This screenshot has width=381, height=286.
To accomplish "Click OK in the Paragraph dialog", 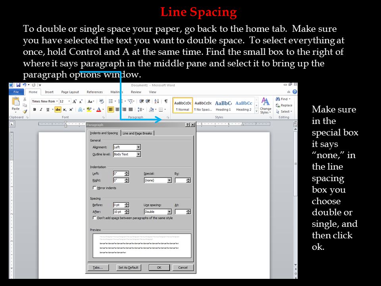I will coord(159,267).
